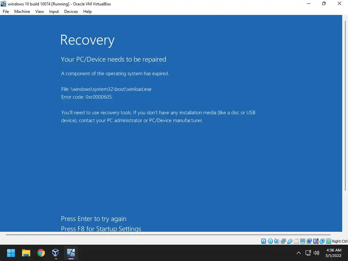Show hidden system tray icons

299,253
